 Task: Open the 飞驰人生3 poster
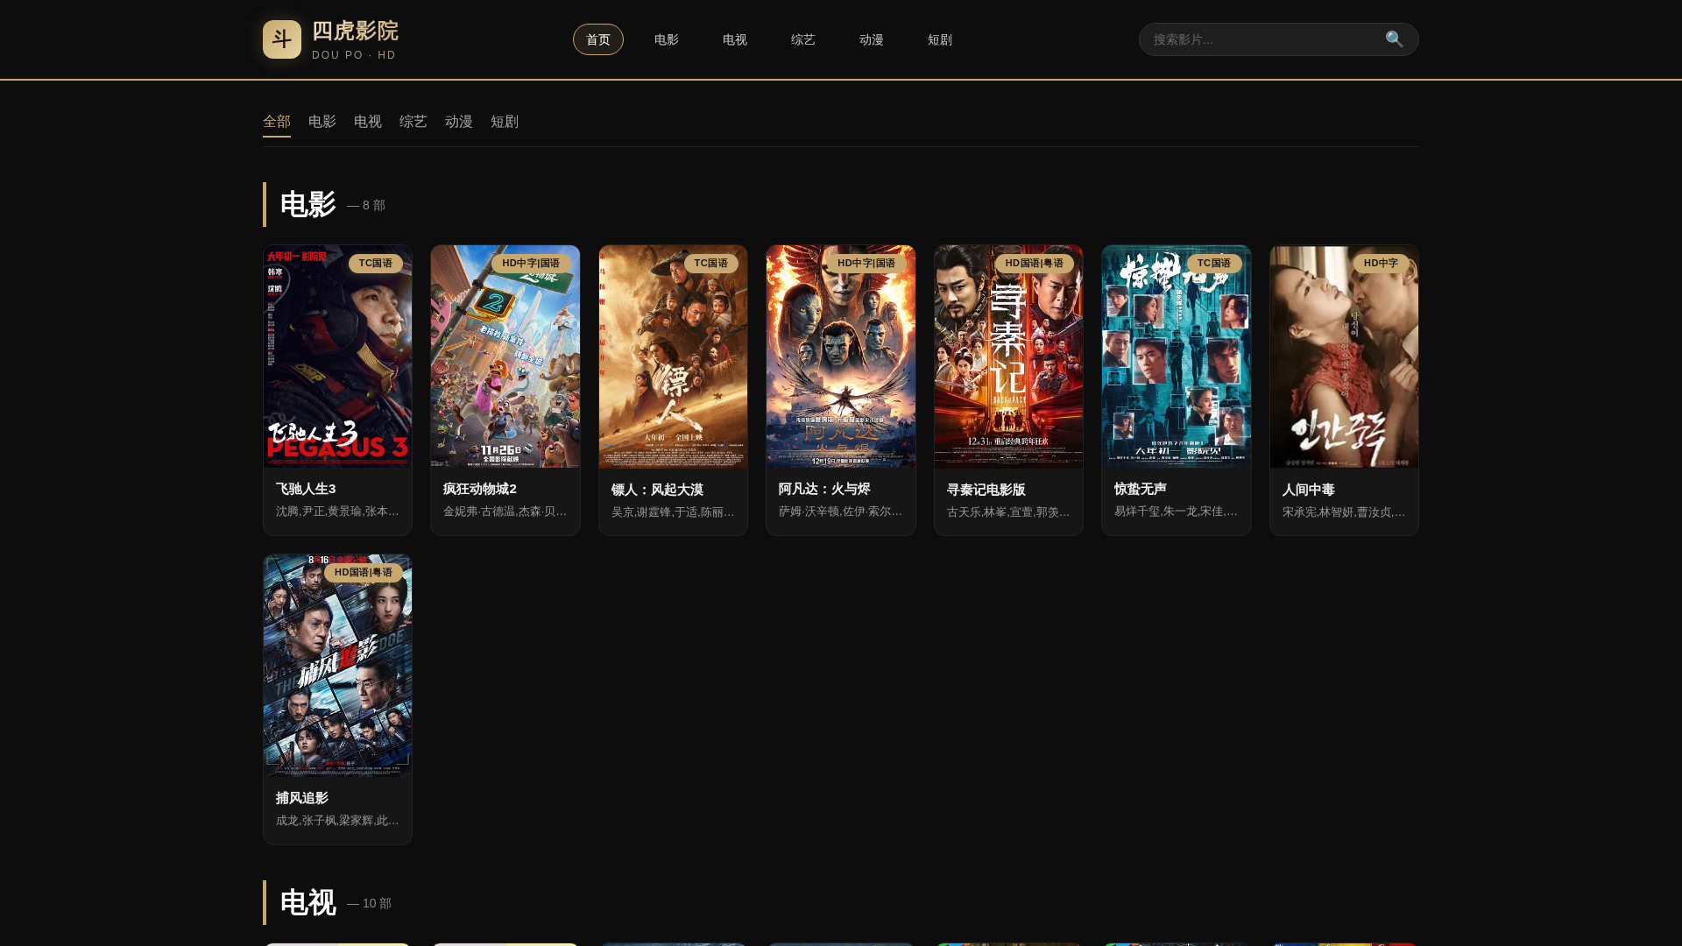338,357
